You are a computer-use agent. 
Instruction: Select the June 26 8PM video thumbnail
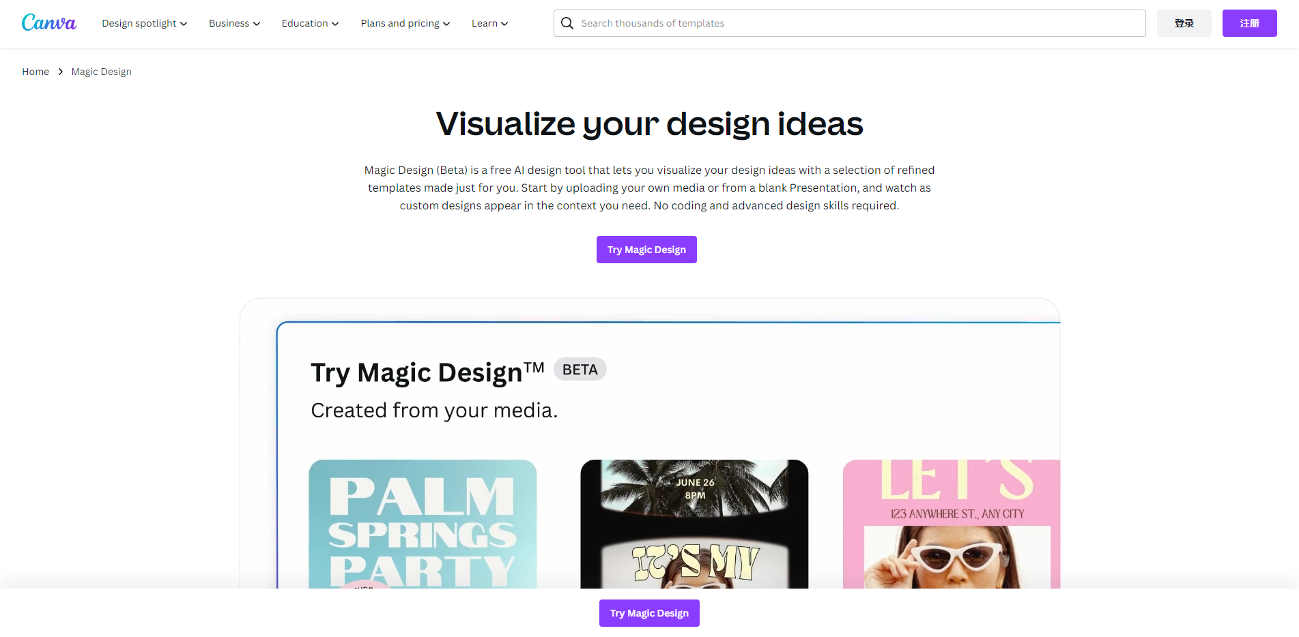click(694, 525)
